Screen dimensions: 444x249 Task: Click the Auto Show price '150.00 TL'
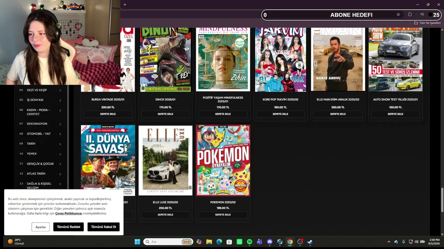(395, 108)
